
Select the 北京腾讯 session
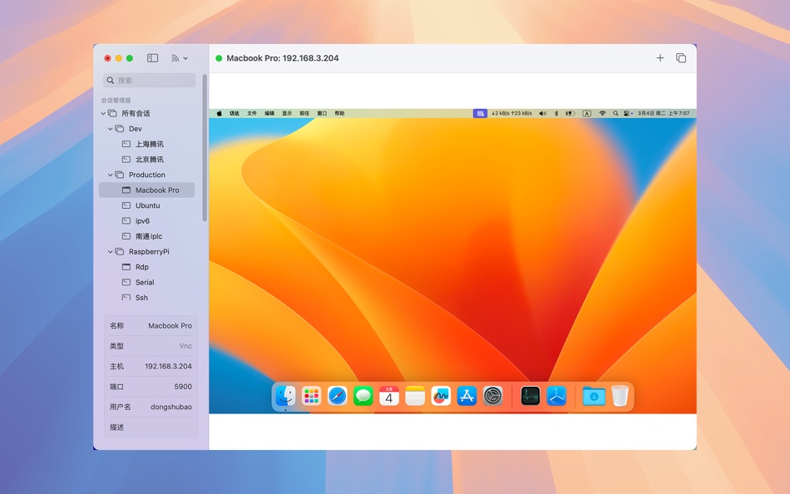click(x=146, y=160)
